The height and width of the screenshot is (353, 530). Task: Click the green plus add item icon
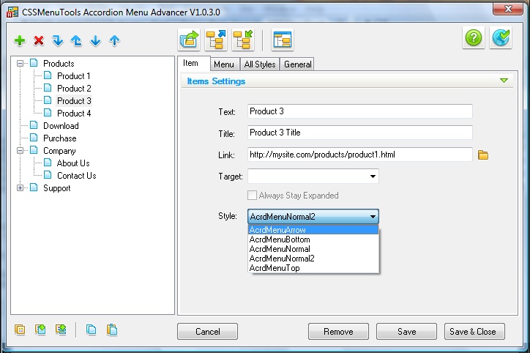pyautogui.click(x=20, y=40)
